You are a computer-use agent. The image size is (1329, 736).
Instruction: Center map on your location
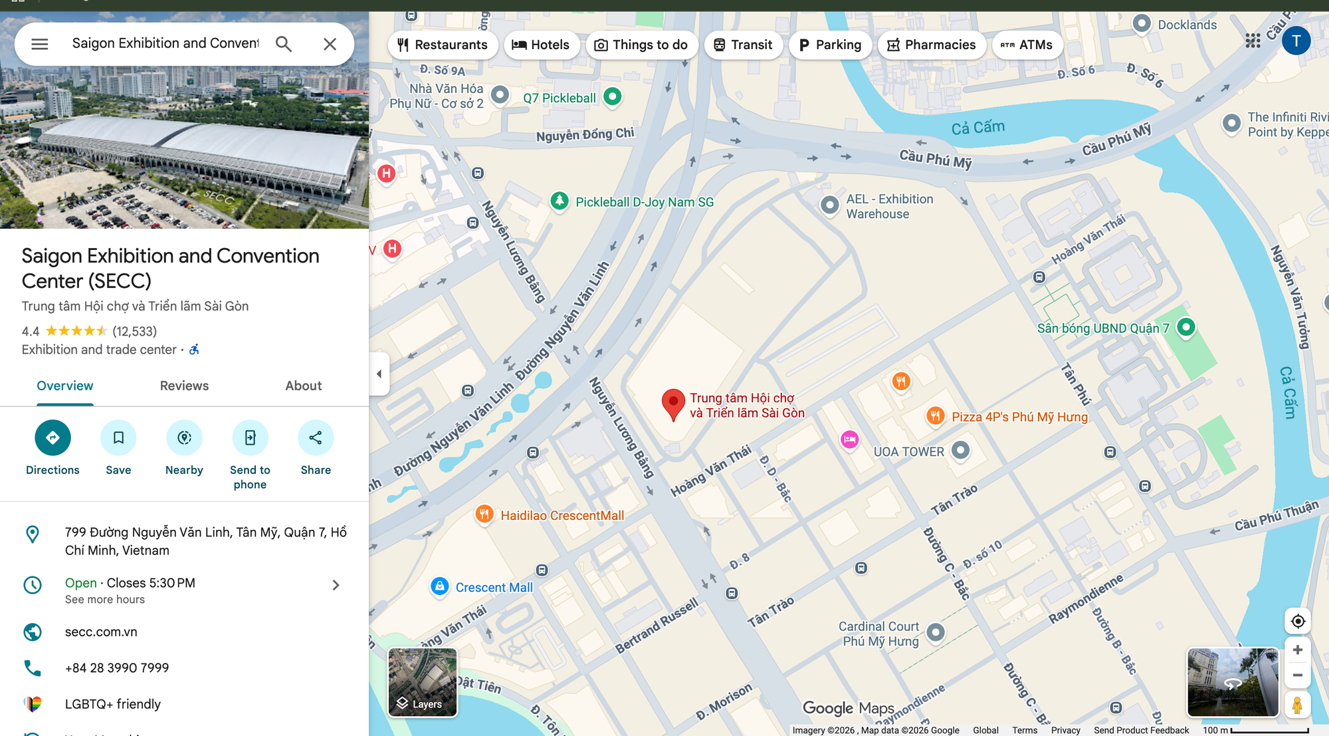point(1297,622)
